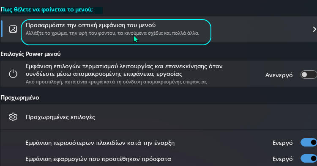Click Ενεργό label beside recently added apps
Screen dimensions: 317x166
pos(282,159)
